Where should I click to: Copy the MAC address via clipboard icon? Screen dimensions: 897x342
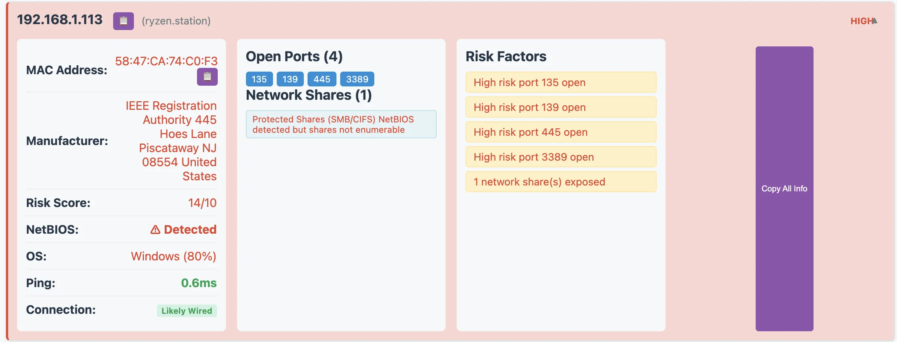tap(207, 77)
